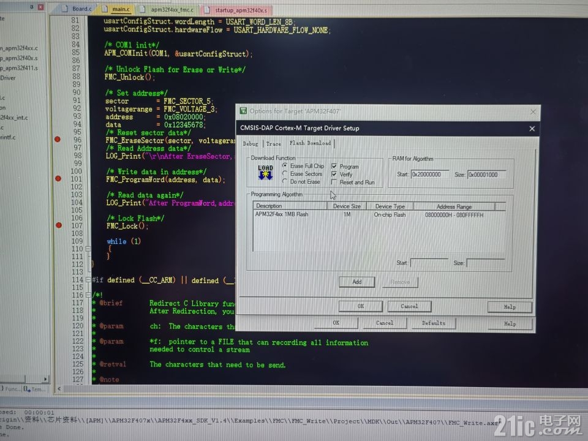Click Cancel in Options for Target dialog
Screen dimensions: 588x441
click(385, 323)
